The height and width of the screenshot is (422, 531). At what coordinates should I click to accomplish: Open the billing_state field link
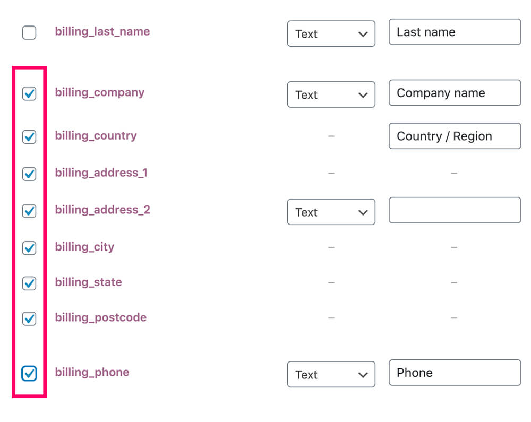88,282
